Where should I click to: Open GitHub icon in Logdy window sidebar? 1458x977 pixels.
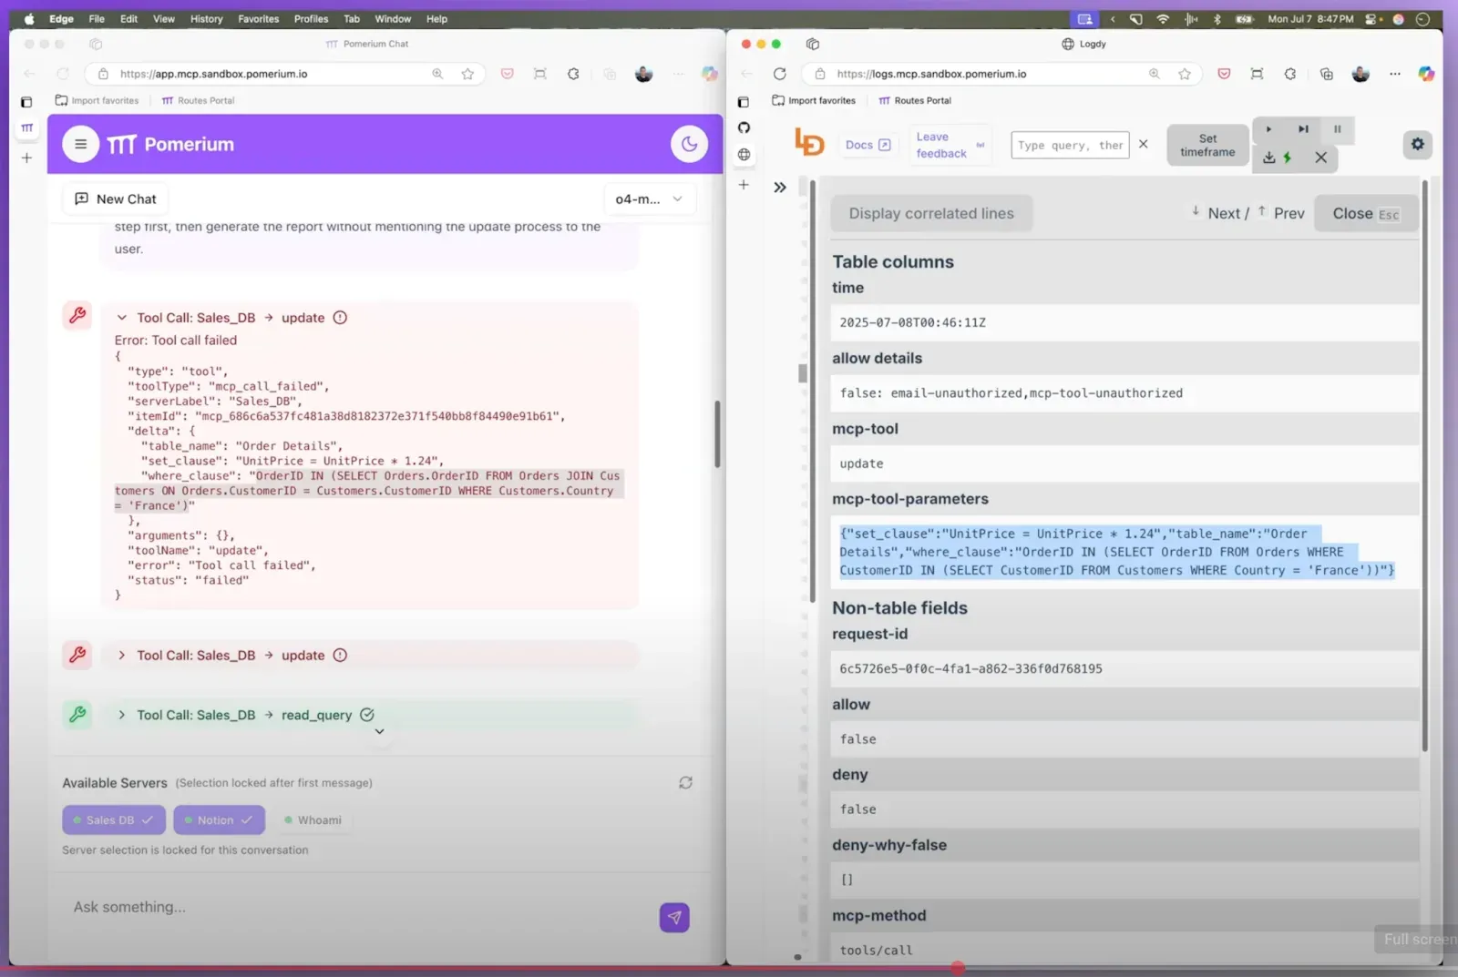pos(744,127)
